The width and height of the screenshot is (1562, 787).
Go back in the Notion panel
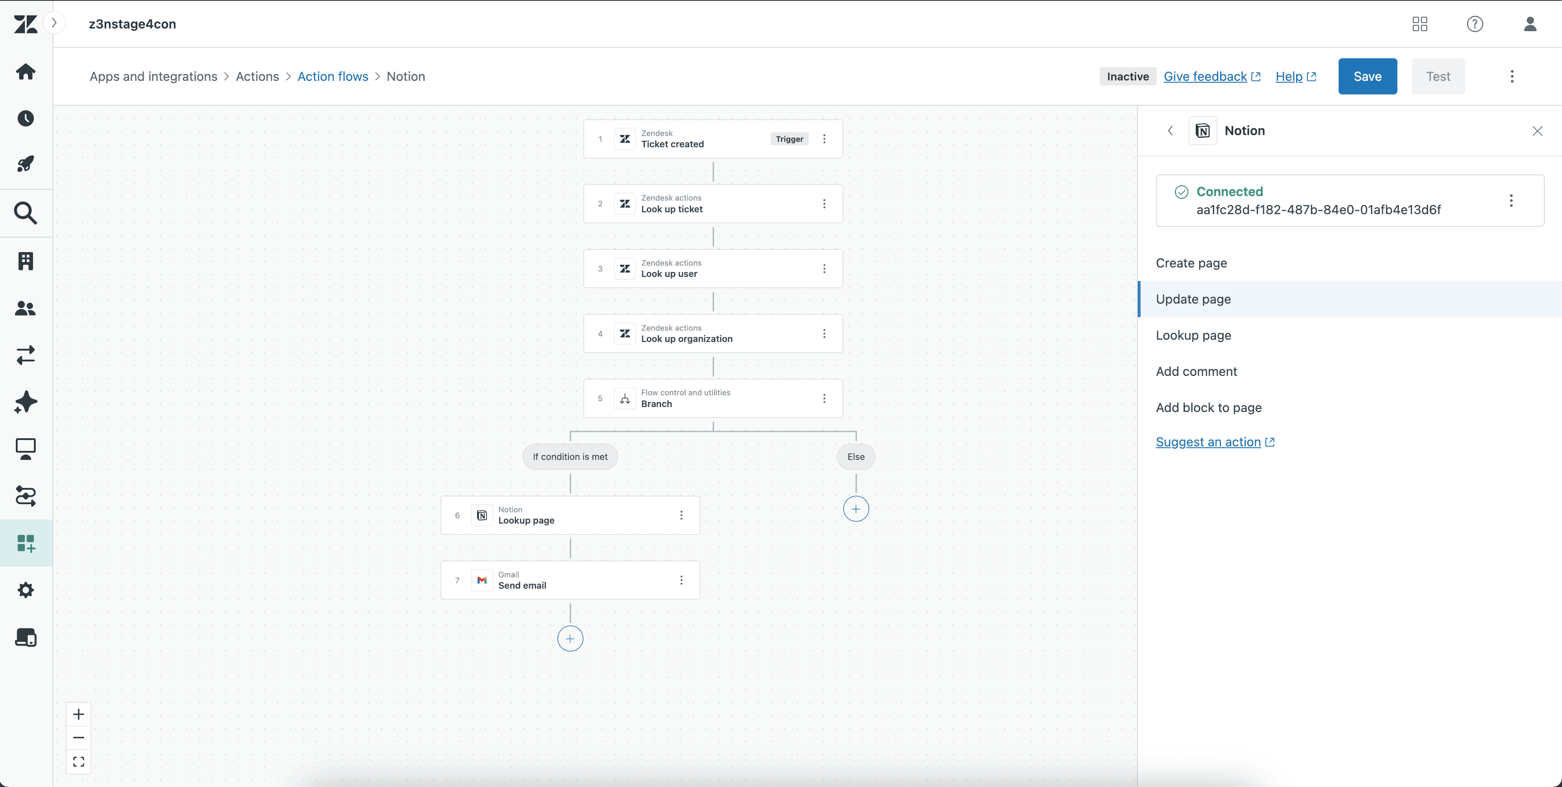(1170, 130)
